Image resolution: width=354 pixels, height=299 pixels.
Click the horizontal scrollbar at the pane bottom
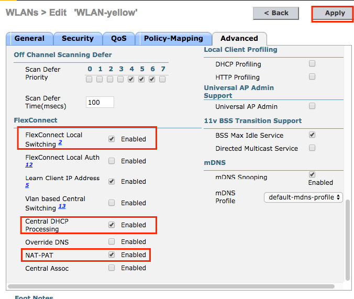171,286
